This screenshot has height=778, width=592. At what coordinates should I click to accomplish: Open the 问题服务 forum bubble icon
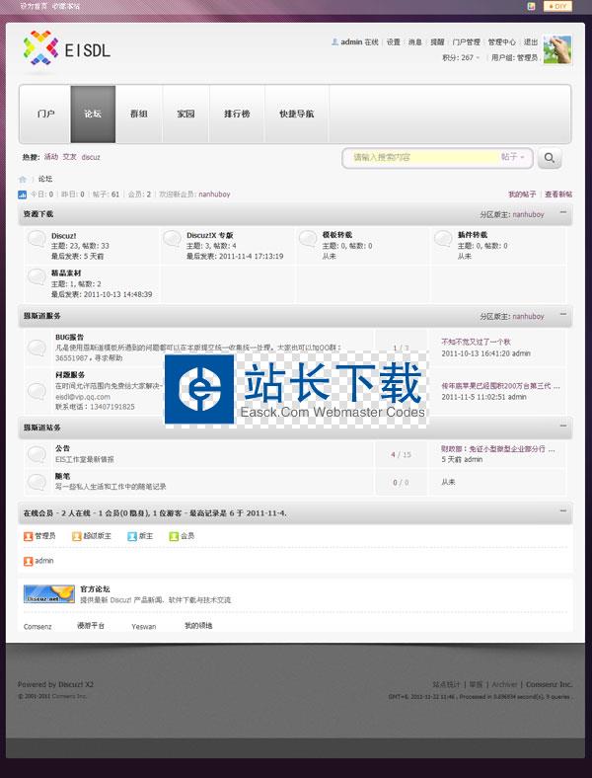tap(37, 391)
